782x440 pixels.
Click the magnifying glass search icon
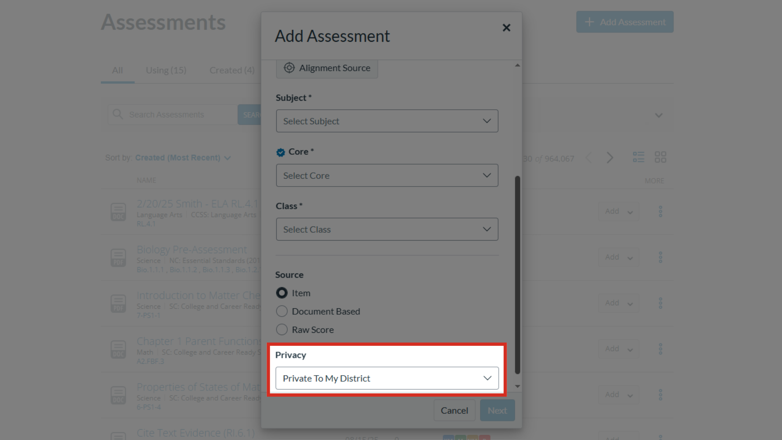[117, 114]
